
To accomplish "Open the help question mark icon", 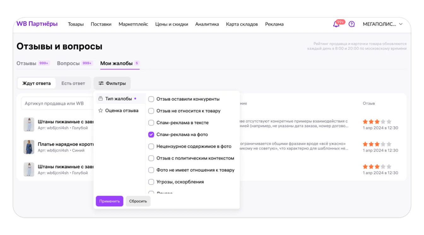I will click(352, 24).
